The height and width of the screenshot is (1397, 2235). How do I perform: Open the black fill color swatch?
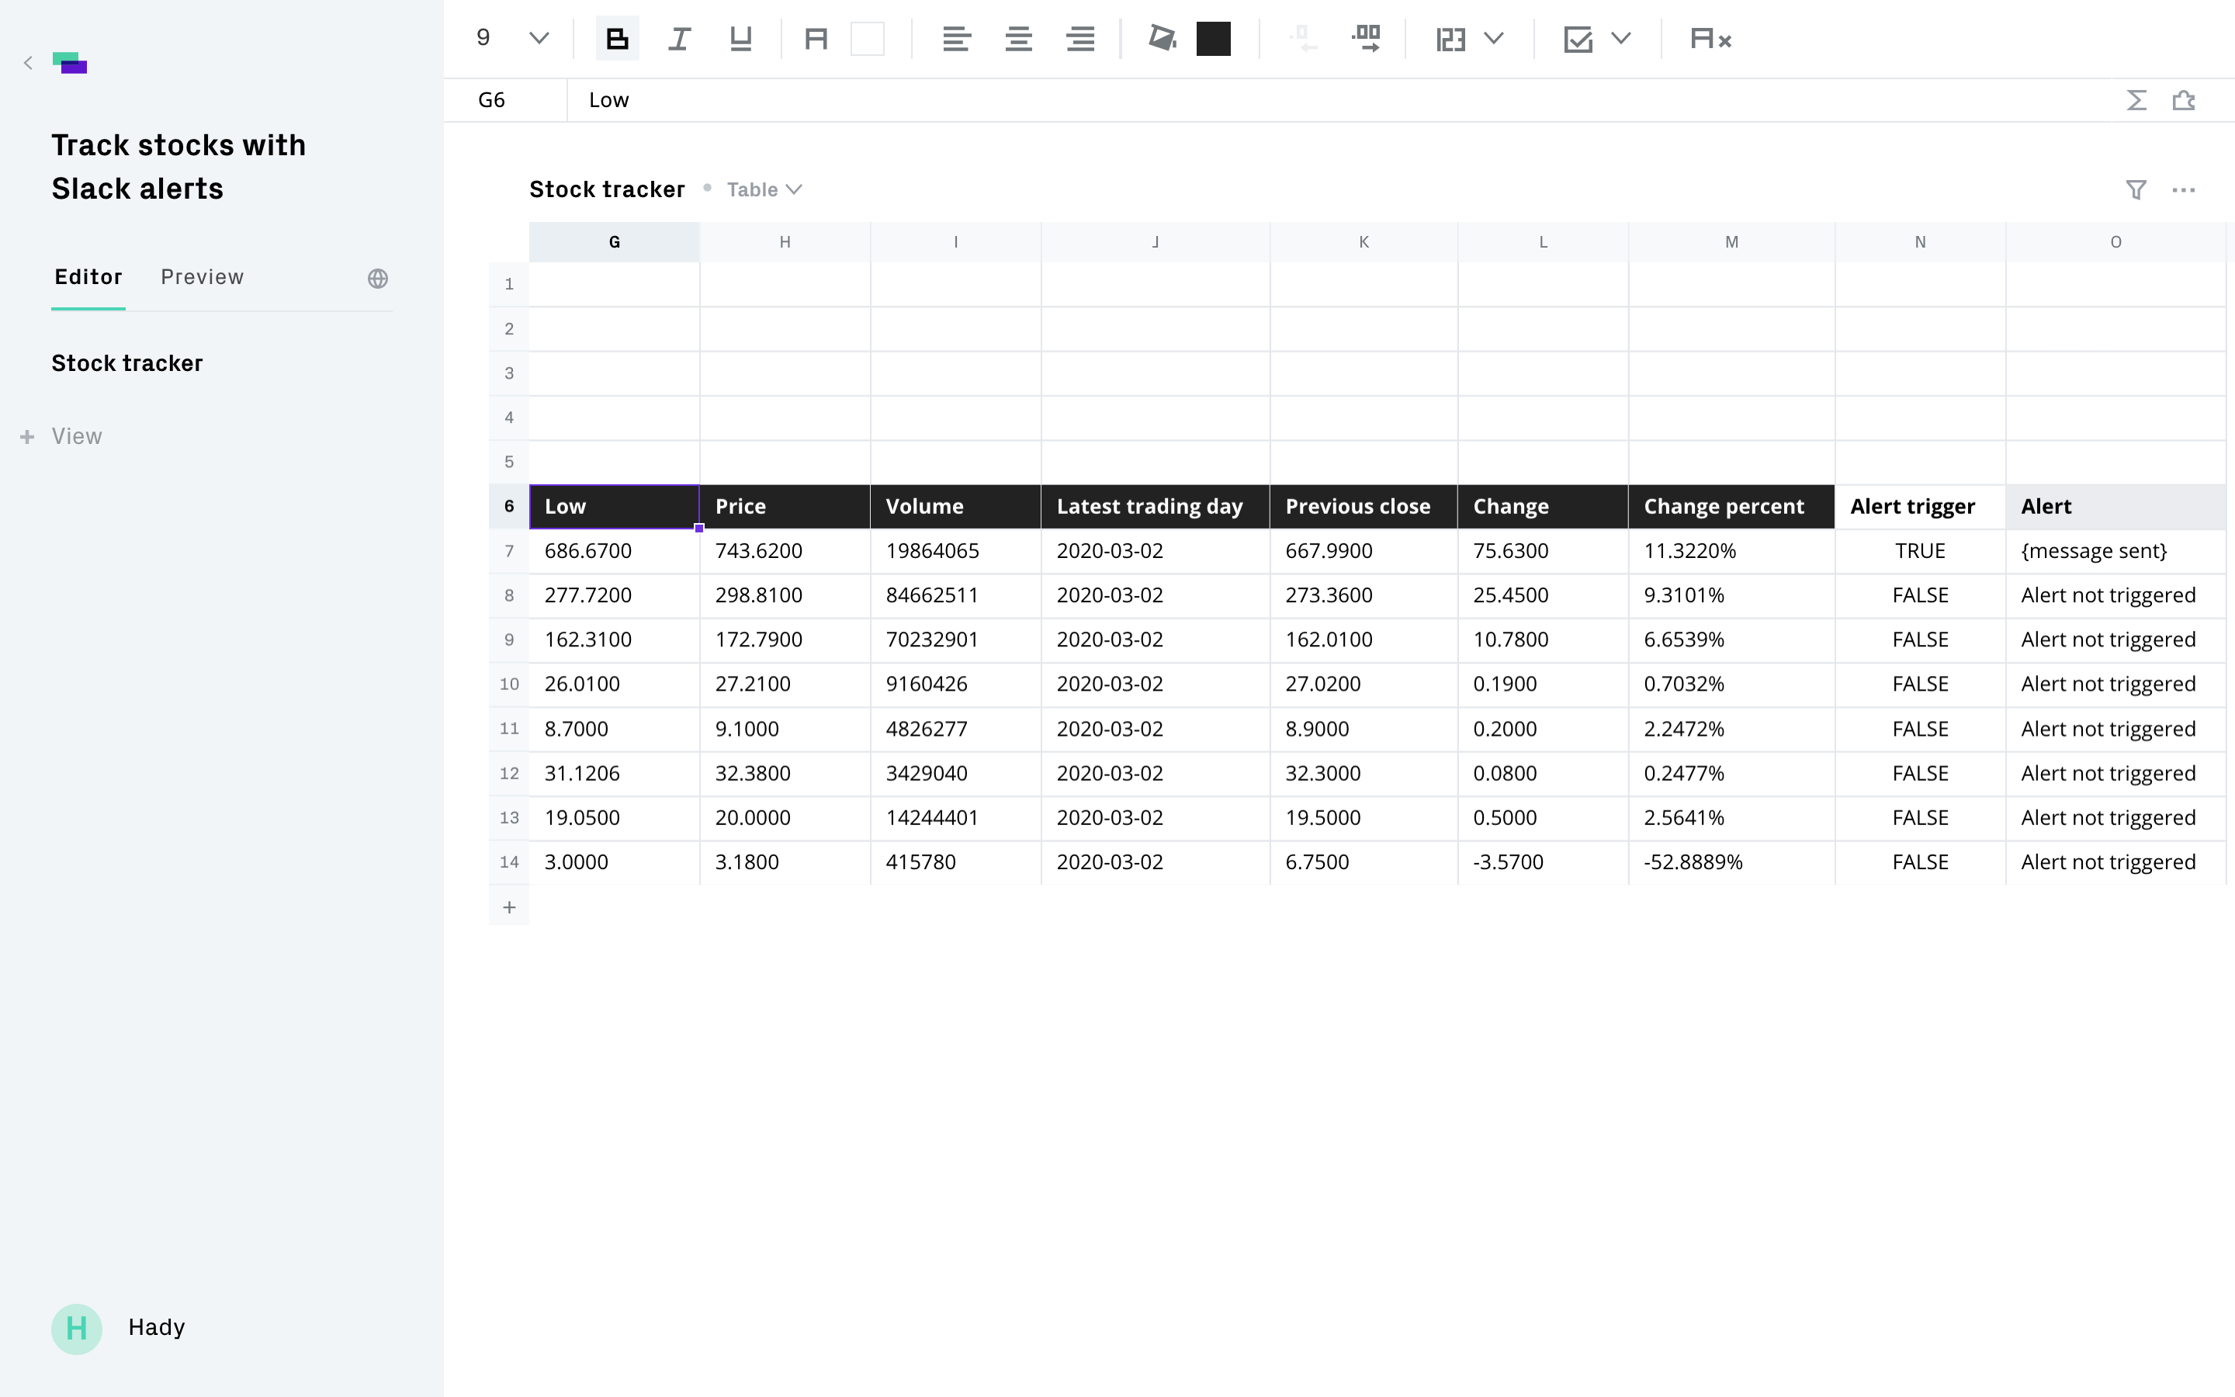pos(1214,39)
